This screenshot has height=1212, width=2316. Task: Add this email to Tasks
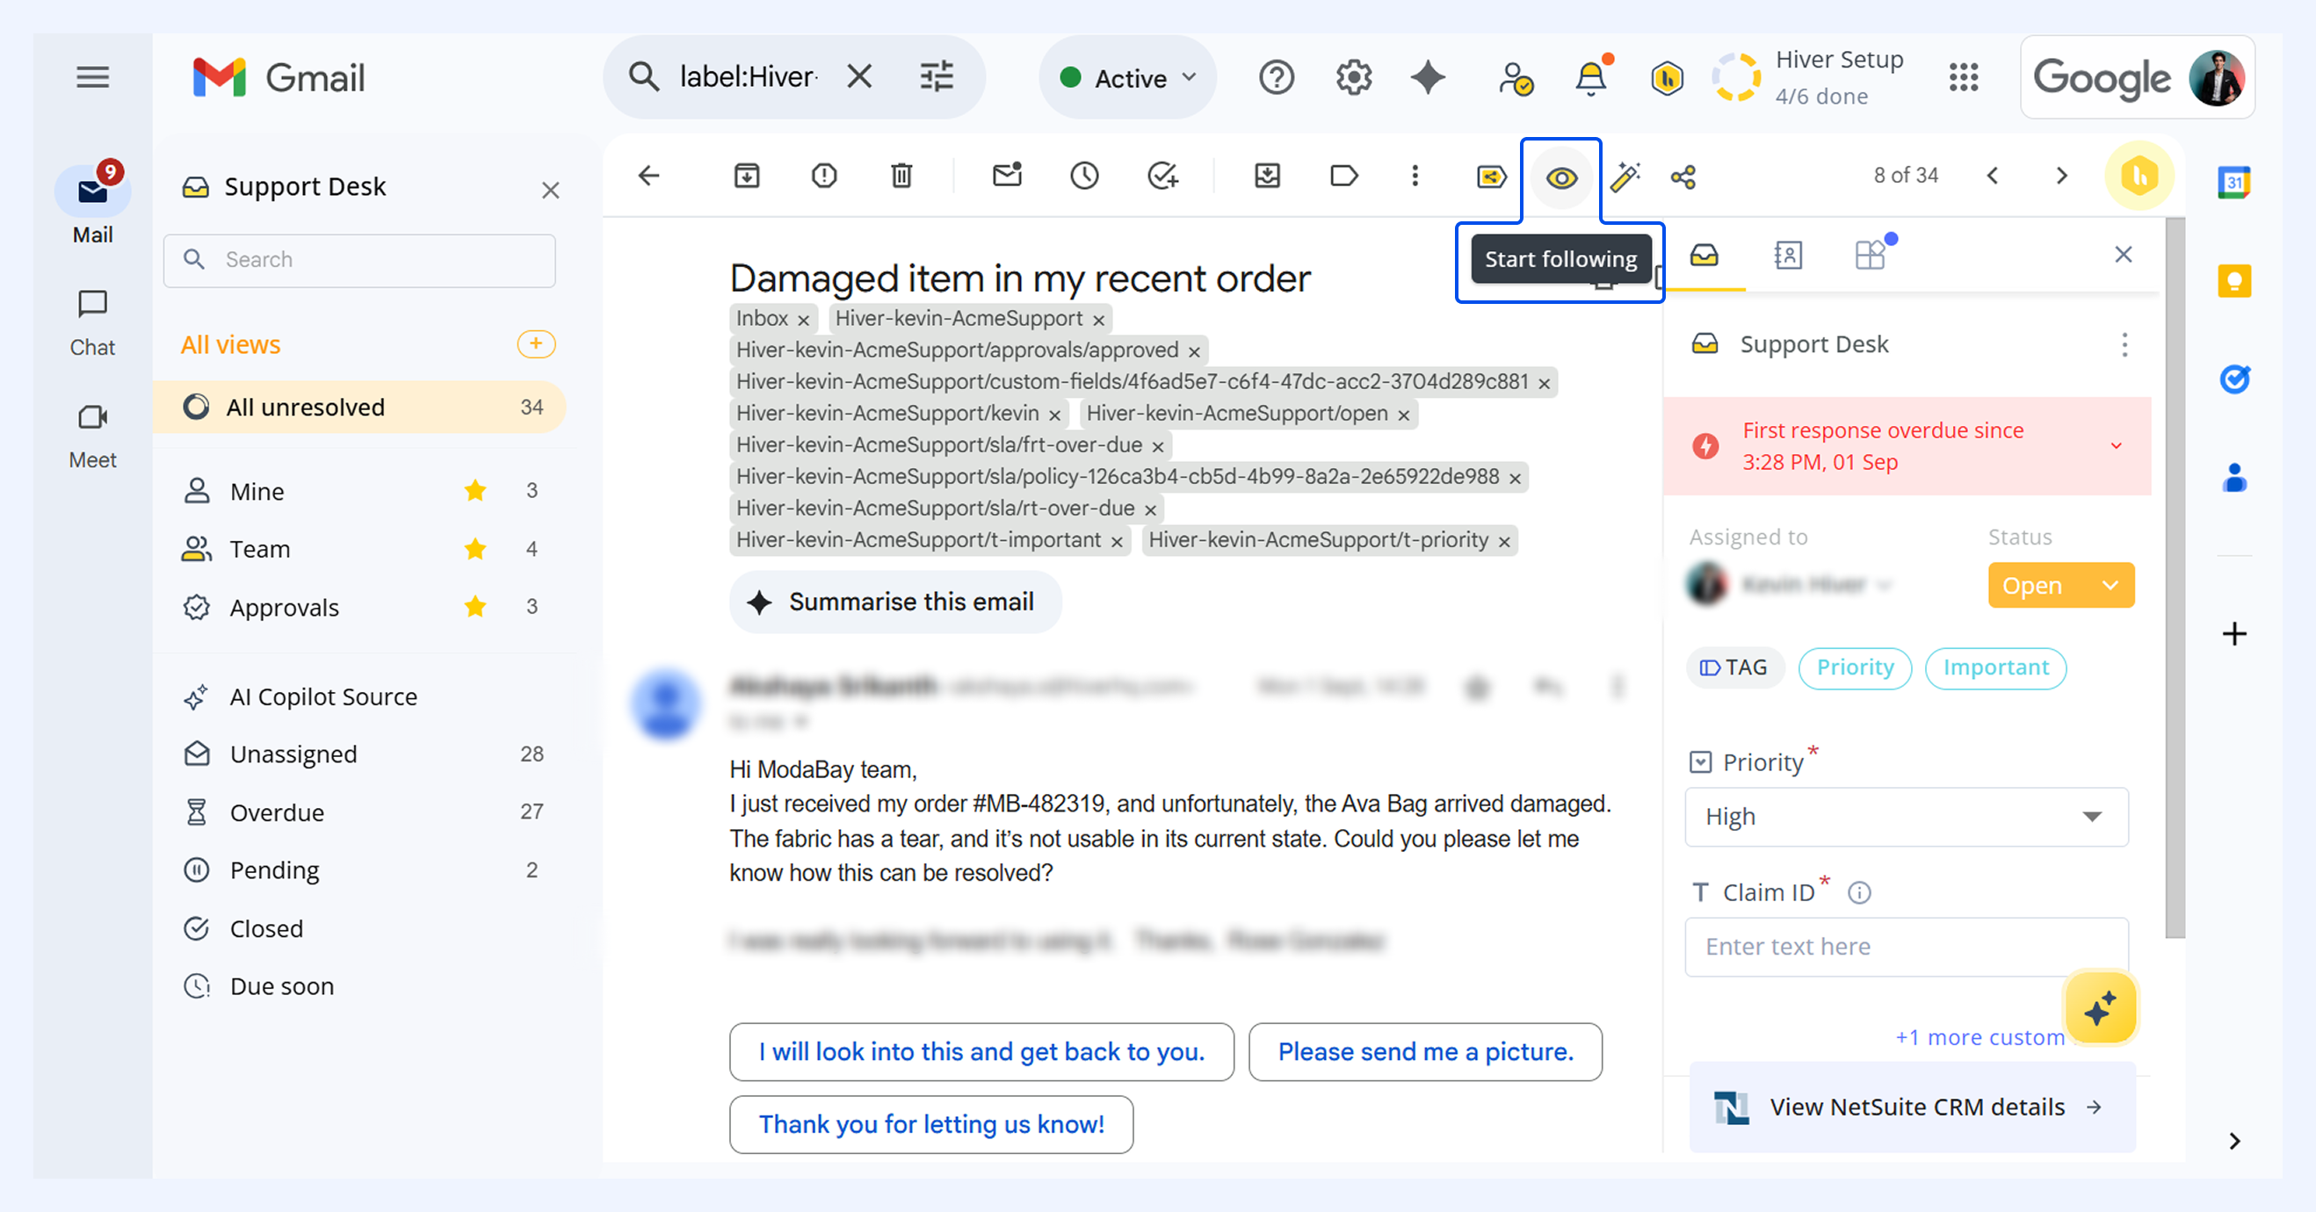(x=1162, y=177)
